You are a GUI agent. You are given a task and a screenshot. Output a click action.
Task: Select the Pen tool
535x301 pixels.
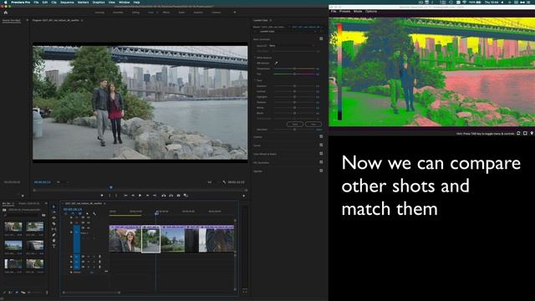[x=53, y=235]
